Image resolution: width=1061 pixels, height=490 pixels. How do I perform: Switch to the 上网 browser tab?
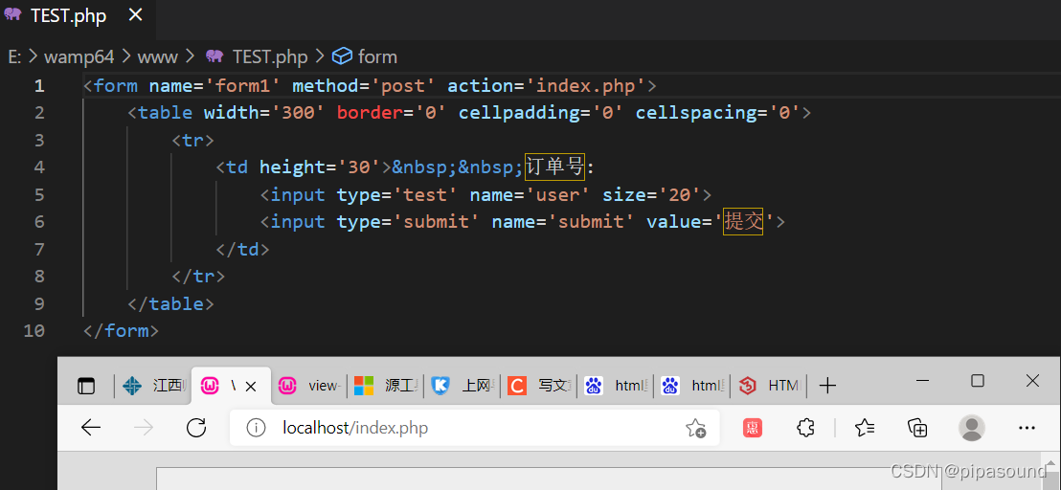click(x=463, y=386)
